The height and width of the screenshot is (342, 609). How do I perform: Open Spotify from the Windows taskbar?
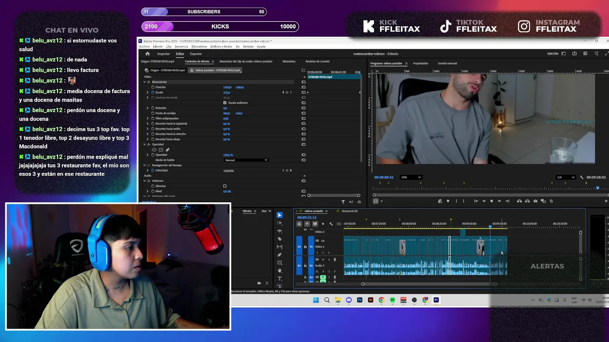click(393, 300)
